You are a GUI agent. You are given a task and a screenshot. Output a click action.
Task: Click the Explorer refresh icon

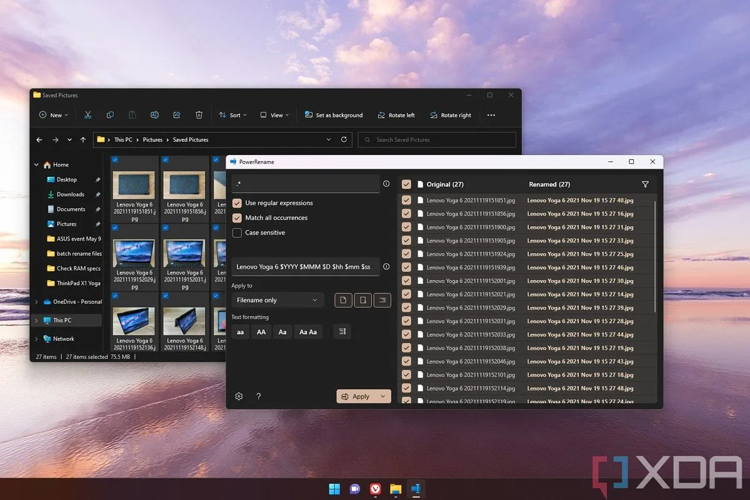[344, 140]
